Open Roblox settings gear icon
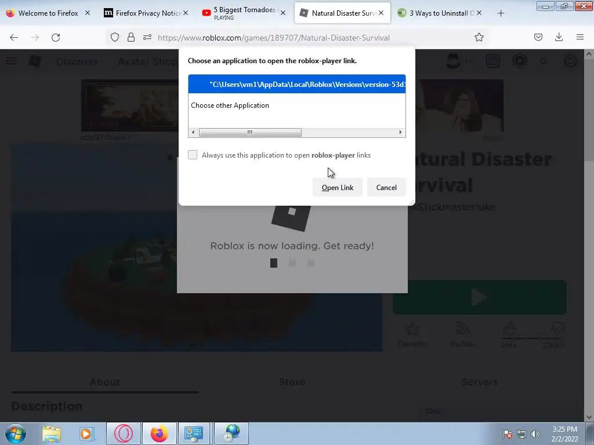The width and height of the screenshot is (594, 445). (x=571, y=61)
